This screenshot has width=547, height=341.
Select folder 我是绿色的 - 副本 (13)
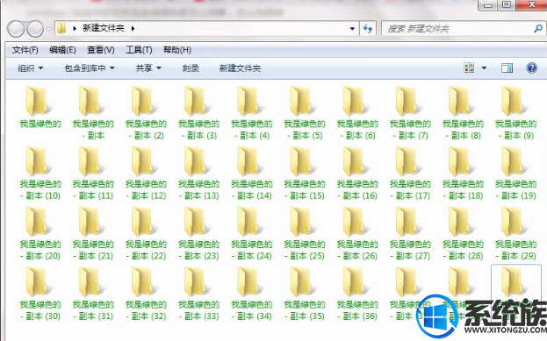198,173
